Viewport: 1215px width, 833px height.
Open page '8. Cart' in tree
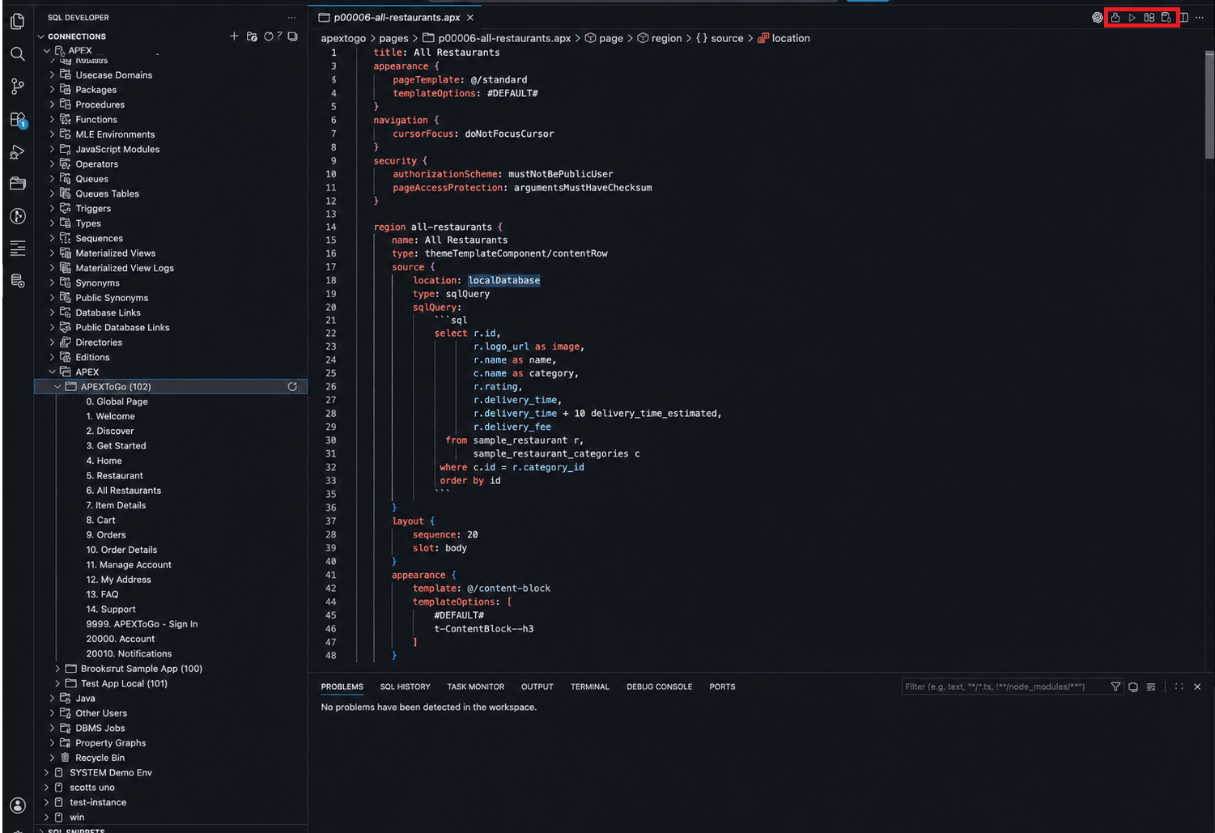pos(100,521)
